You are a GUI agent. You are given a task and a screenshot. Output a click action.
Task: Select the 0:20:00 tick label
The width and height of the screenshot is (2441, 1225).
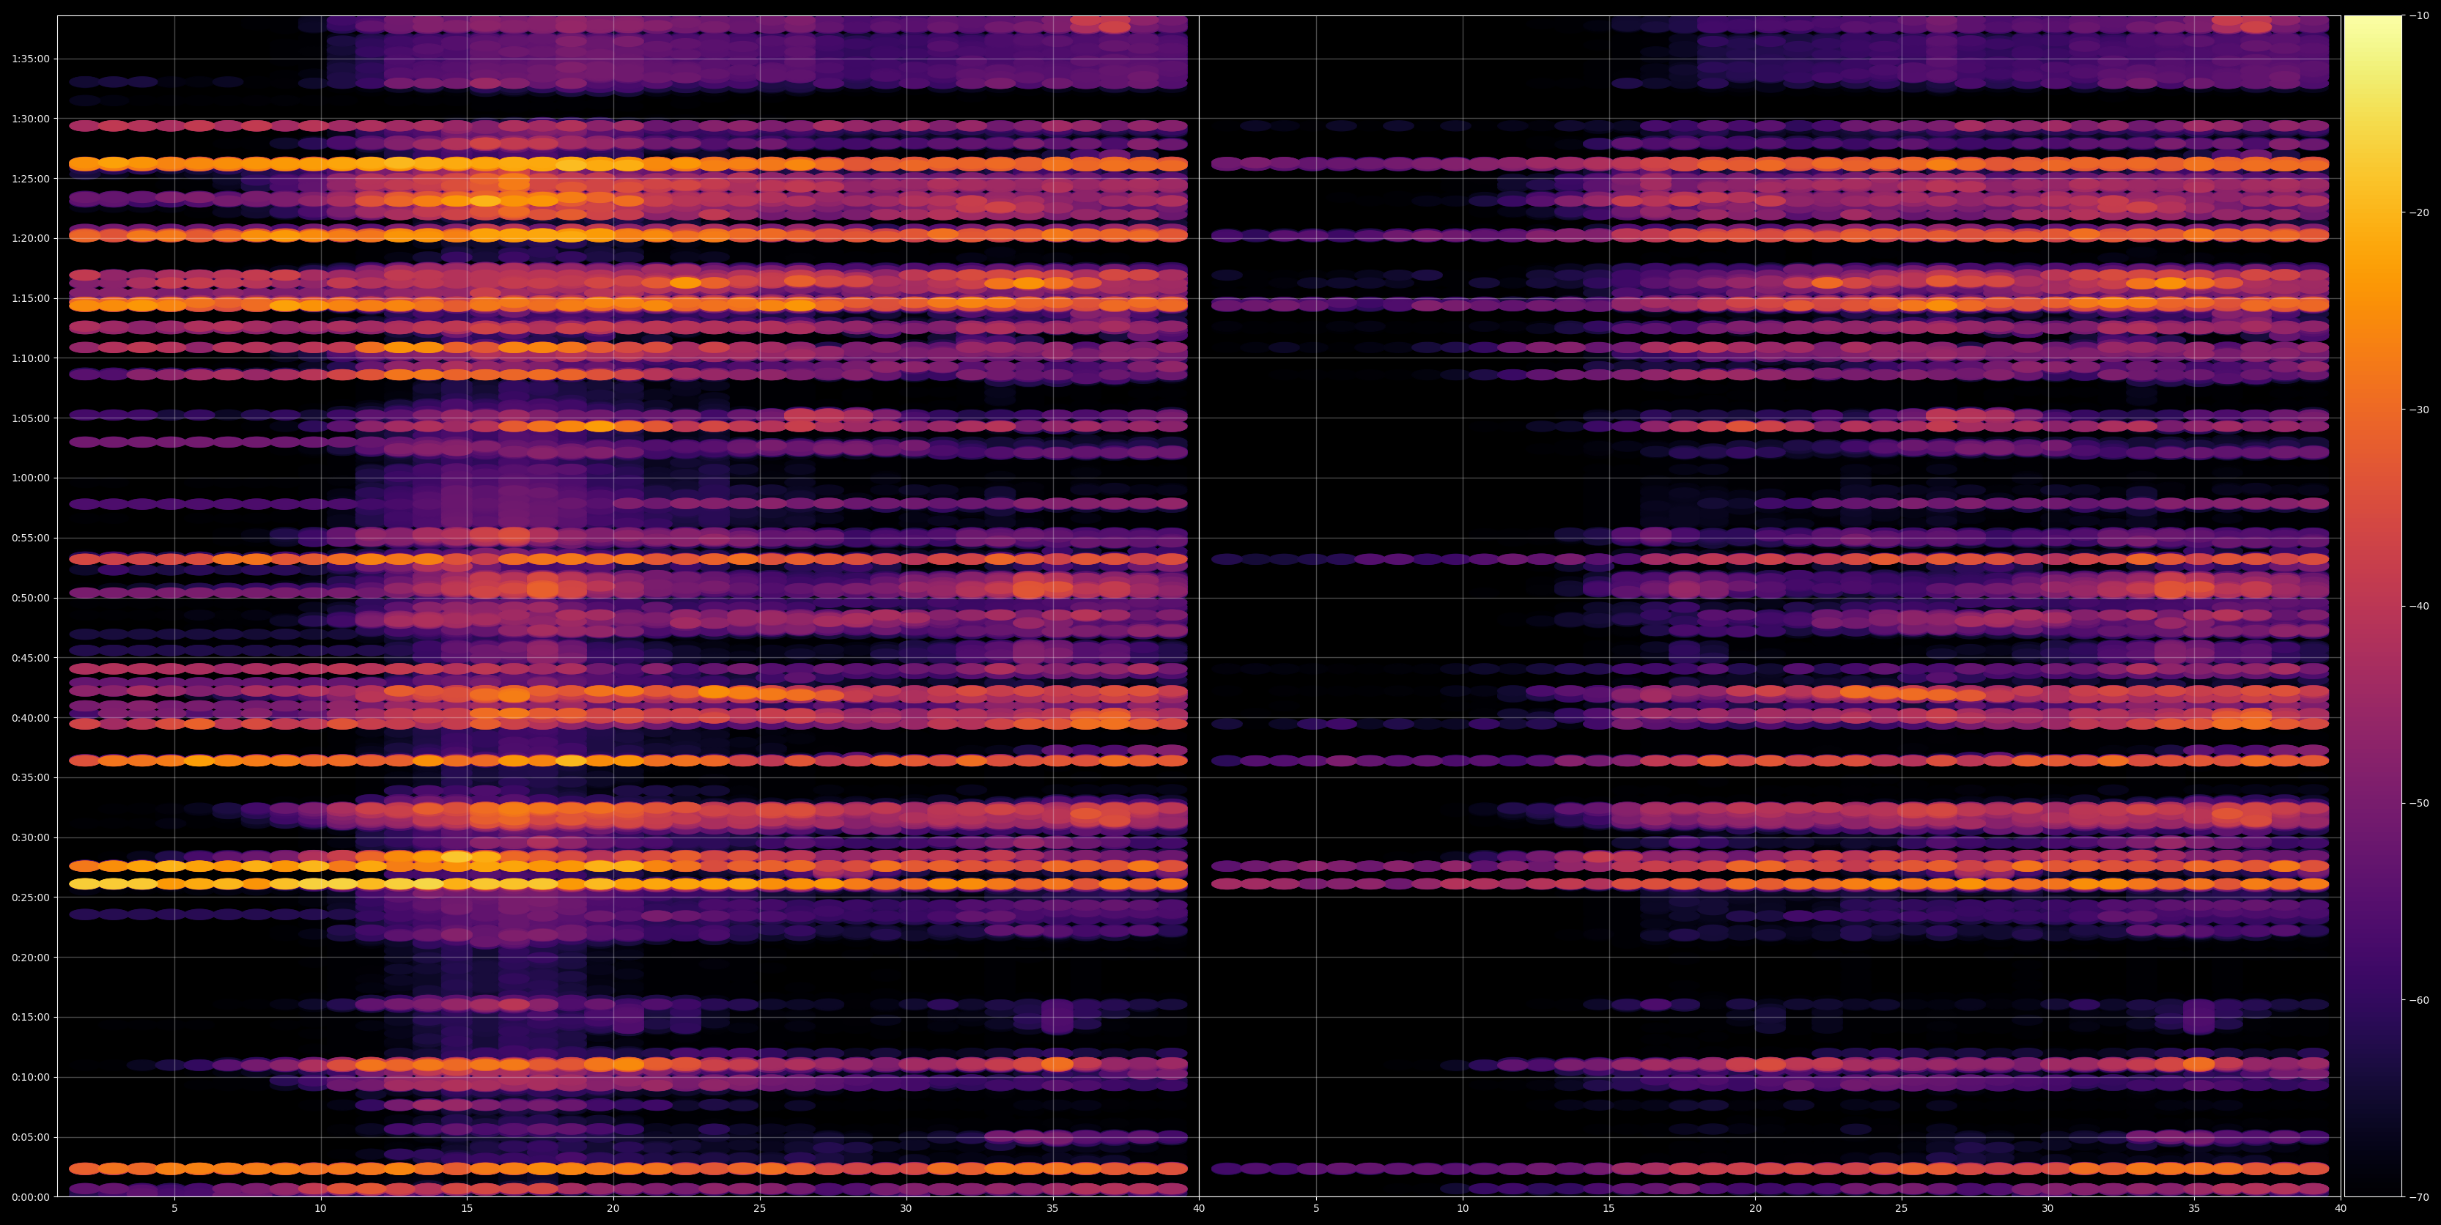click(30, 957)
